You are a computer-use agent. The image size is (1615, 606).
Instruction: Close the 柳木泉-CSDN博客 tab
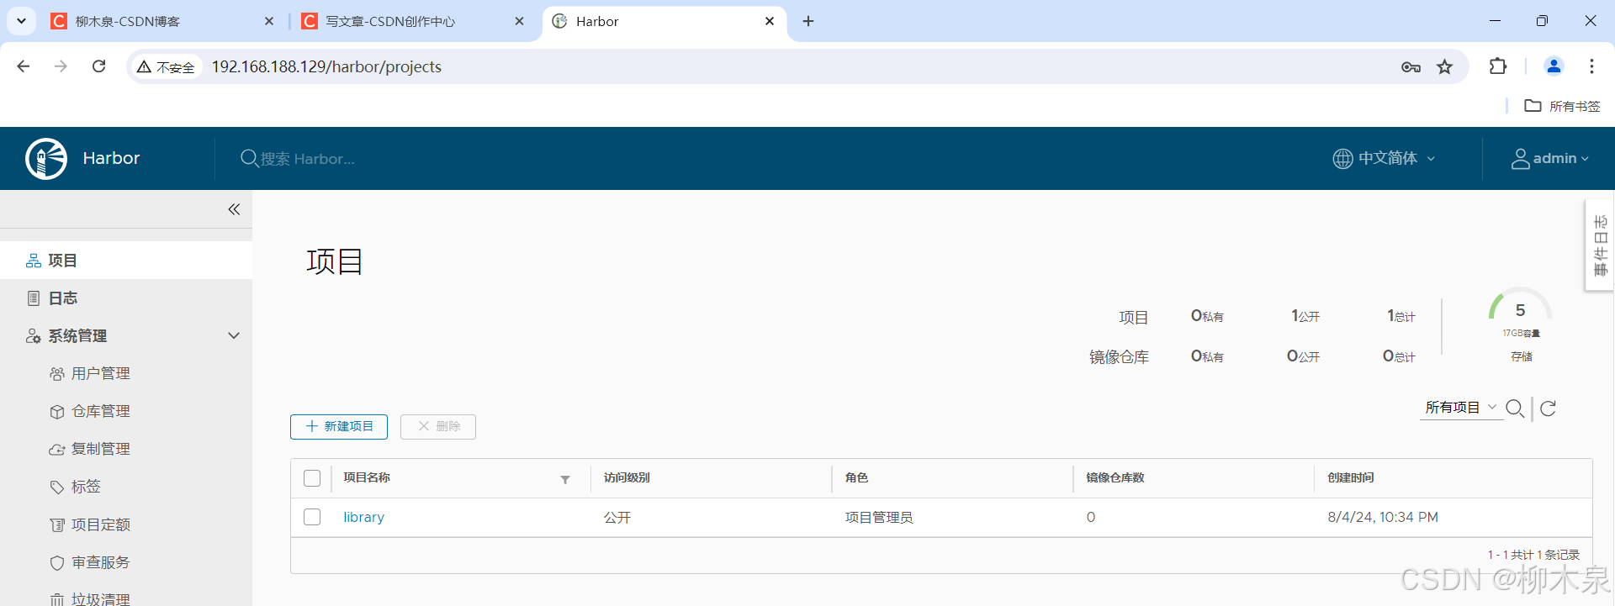(x=269, y=21)
